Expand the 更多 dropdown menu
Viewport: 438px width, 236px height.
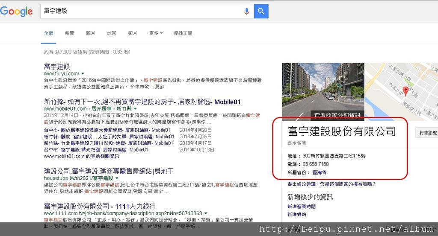(x=156, y=33)
